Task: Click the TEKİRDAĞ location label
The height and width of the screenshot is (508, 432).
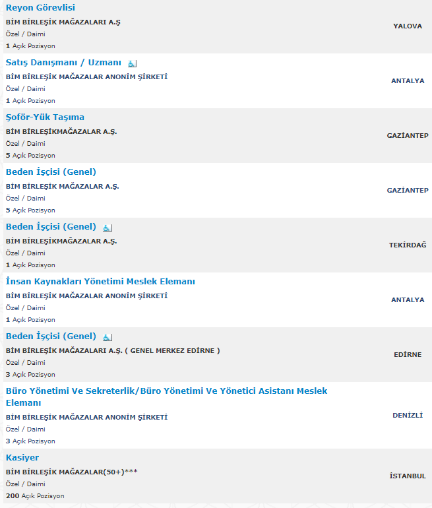Action: [x=408, y=245]
